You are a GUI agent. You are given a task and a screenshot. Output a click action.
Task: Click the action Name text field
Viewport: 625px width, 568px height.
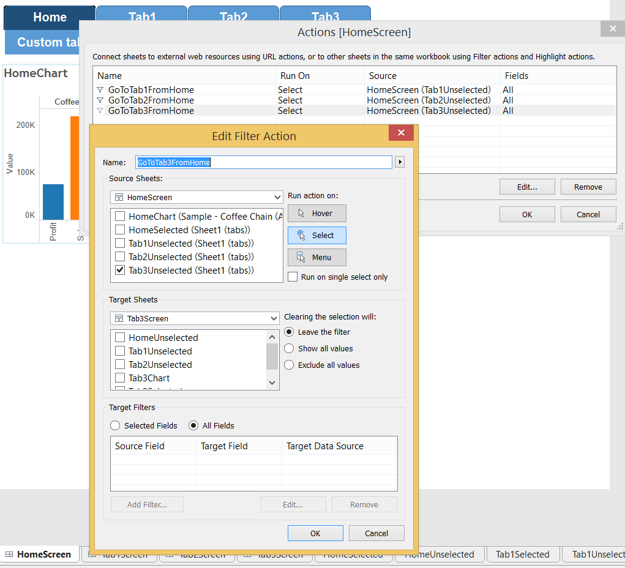[x=263, y=162]
